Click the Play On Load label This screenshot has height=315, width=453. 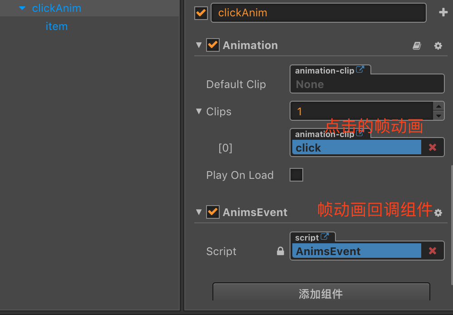[x=240, y=175]
